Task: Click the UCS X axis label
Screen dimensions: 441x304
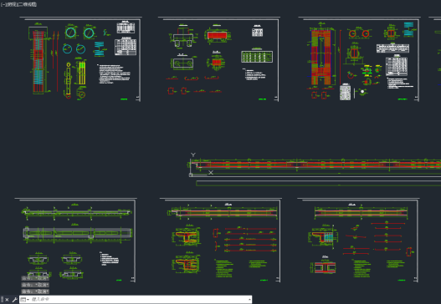Action: pyautogui.click(x=211, y=173)
